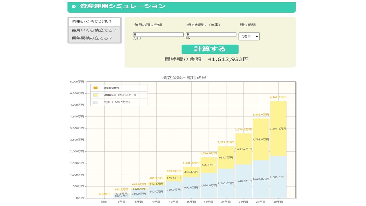This screenshot has width=366, height=206.
Task: Click the 27年目 total label 3,415.9万円
Action: click(261, 115)
